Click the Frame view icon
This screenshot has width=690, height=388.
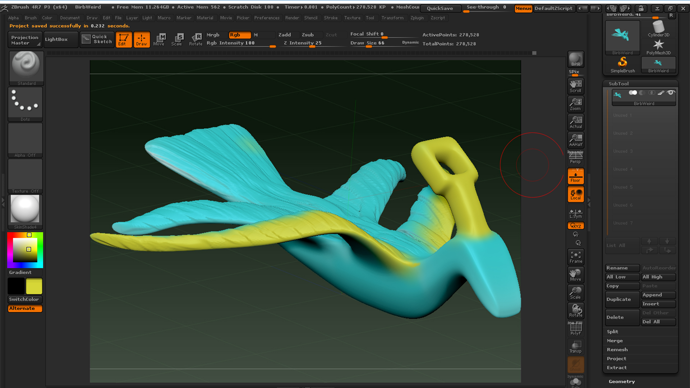576,257
